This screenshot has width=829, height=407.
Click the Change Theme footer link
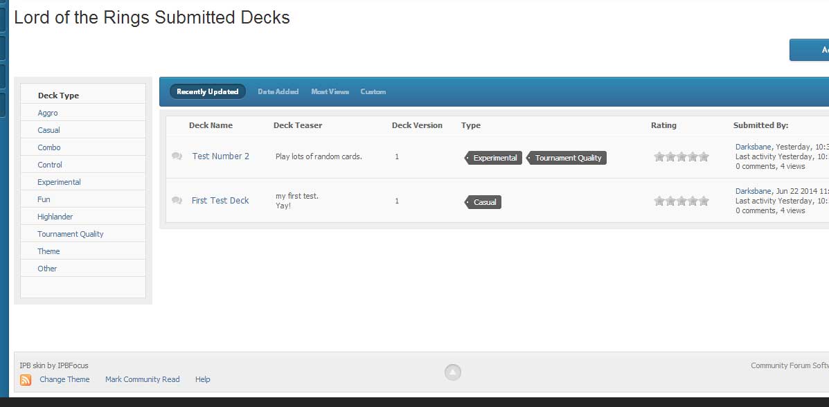(64, 379)
